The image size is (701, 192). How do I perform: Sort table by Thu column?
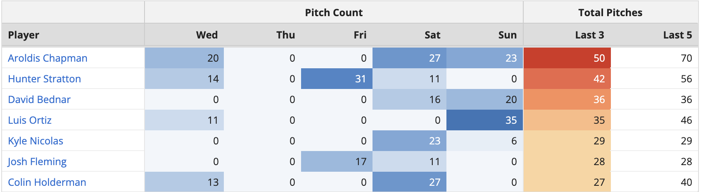click(x=286, y=35)
